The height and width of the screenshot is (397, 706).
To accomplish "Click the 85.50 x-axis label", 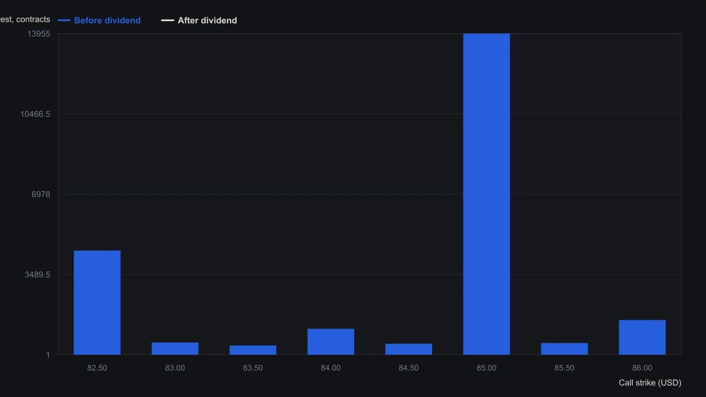I will [564, 368].
